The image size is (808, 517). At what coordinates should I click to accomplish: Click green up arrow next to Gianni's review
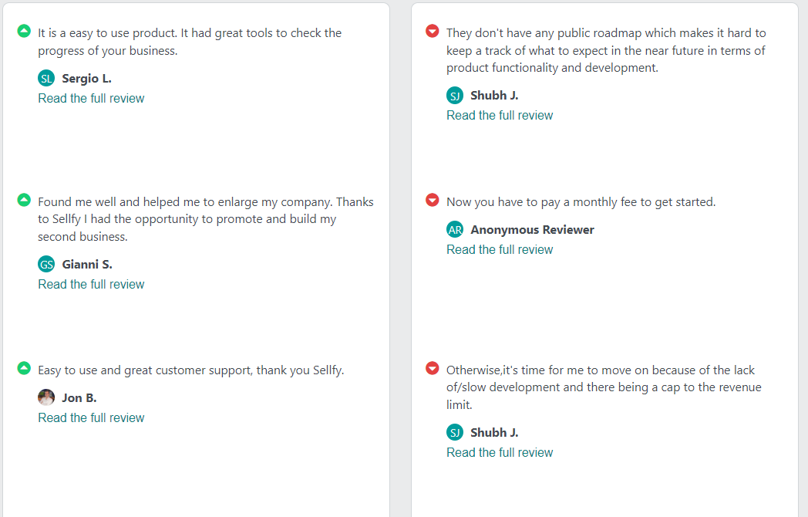pos(24,200)
